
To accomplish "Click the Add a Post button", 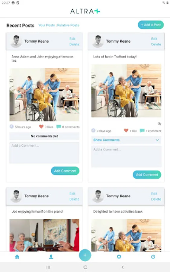I will click(151, 25).
